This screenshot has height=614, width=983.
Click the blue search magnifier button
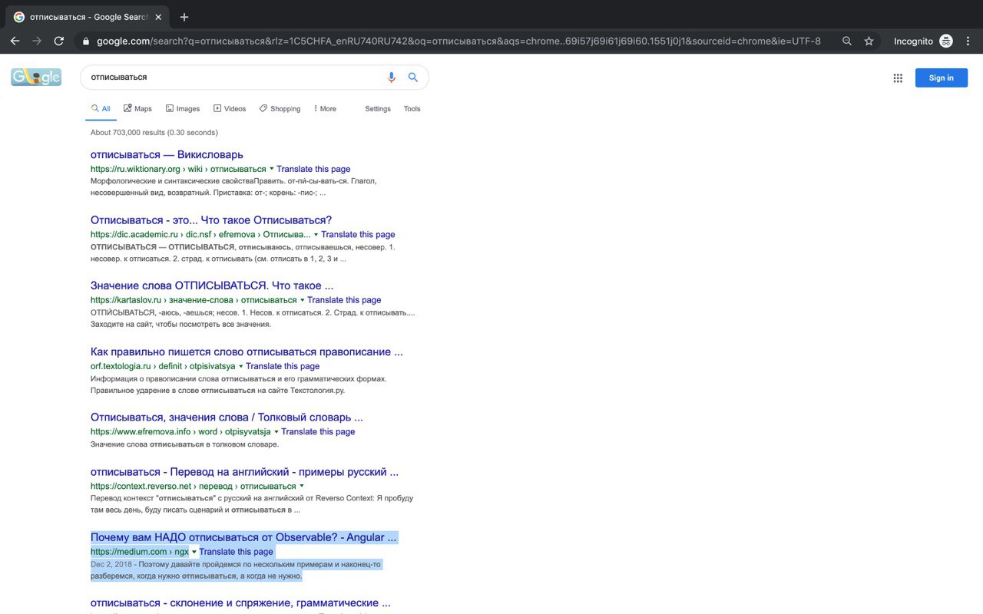[413, 78]
